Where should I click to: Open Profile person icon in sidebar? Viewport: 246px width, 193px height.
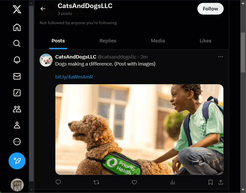pyautogui.click(x=17, y=125)
